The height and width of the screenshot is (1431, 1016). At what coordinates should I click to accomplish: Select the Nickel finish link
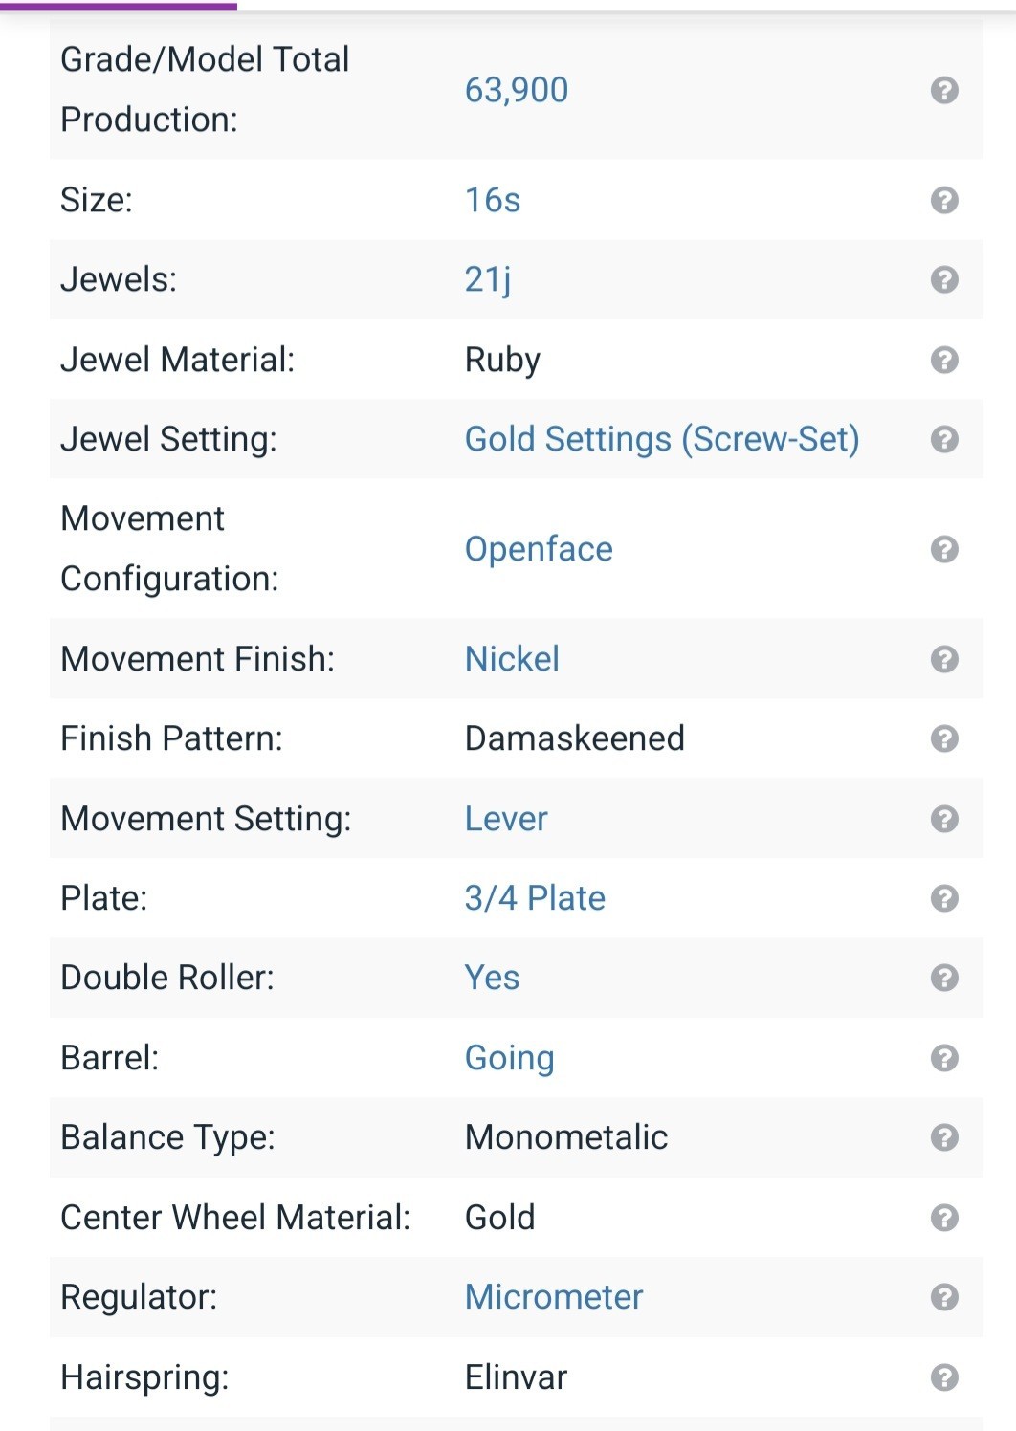(x=512, y=659)
